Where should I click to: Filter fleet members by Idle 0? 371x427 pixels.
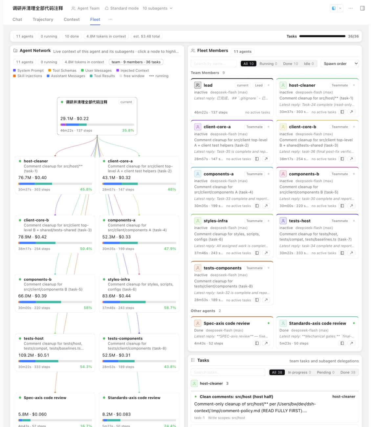click(x=309, y=64)
